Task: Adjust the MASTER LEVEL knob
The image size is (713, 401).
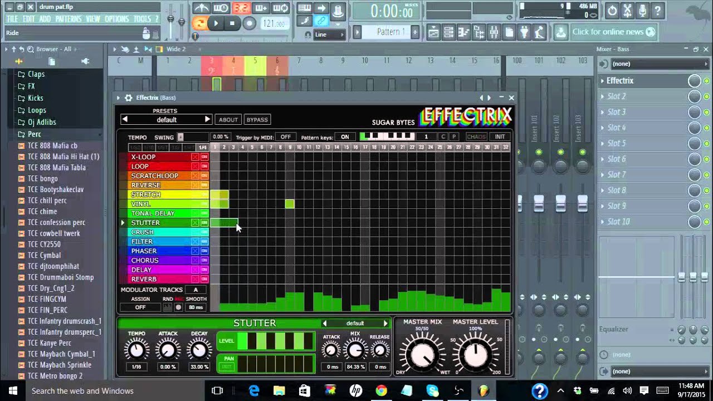Action: click(475, 354)
